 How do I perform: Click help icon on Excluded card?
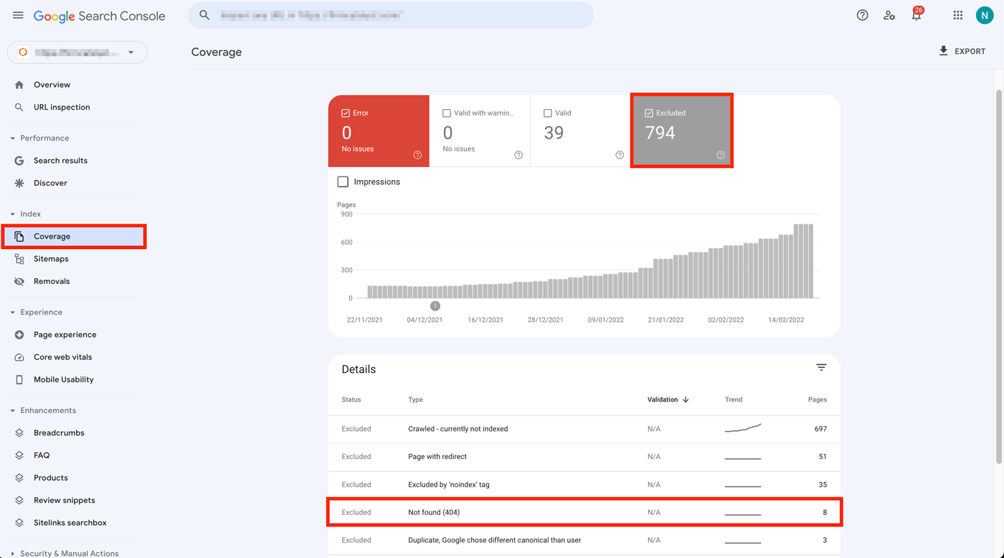pos(721,155)
